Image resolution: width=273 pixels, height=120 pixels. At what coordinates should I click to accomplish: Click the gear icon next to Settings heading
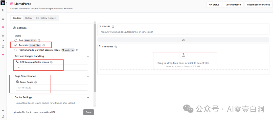14,28
